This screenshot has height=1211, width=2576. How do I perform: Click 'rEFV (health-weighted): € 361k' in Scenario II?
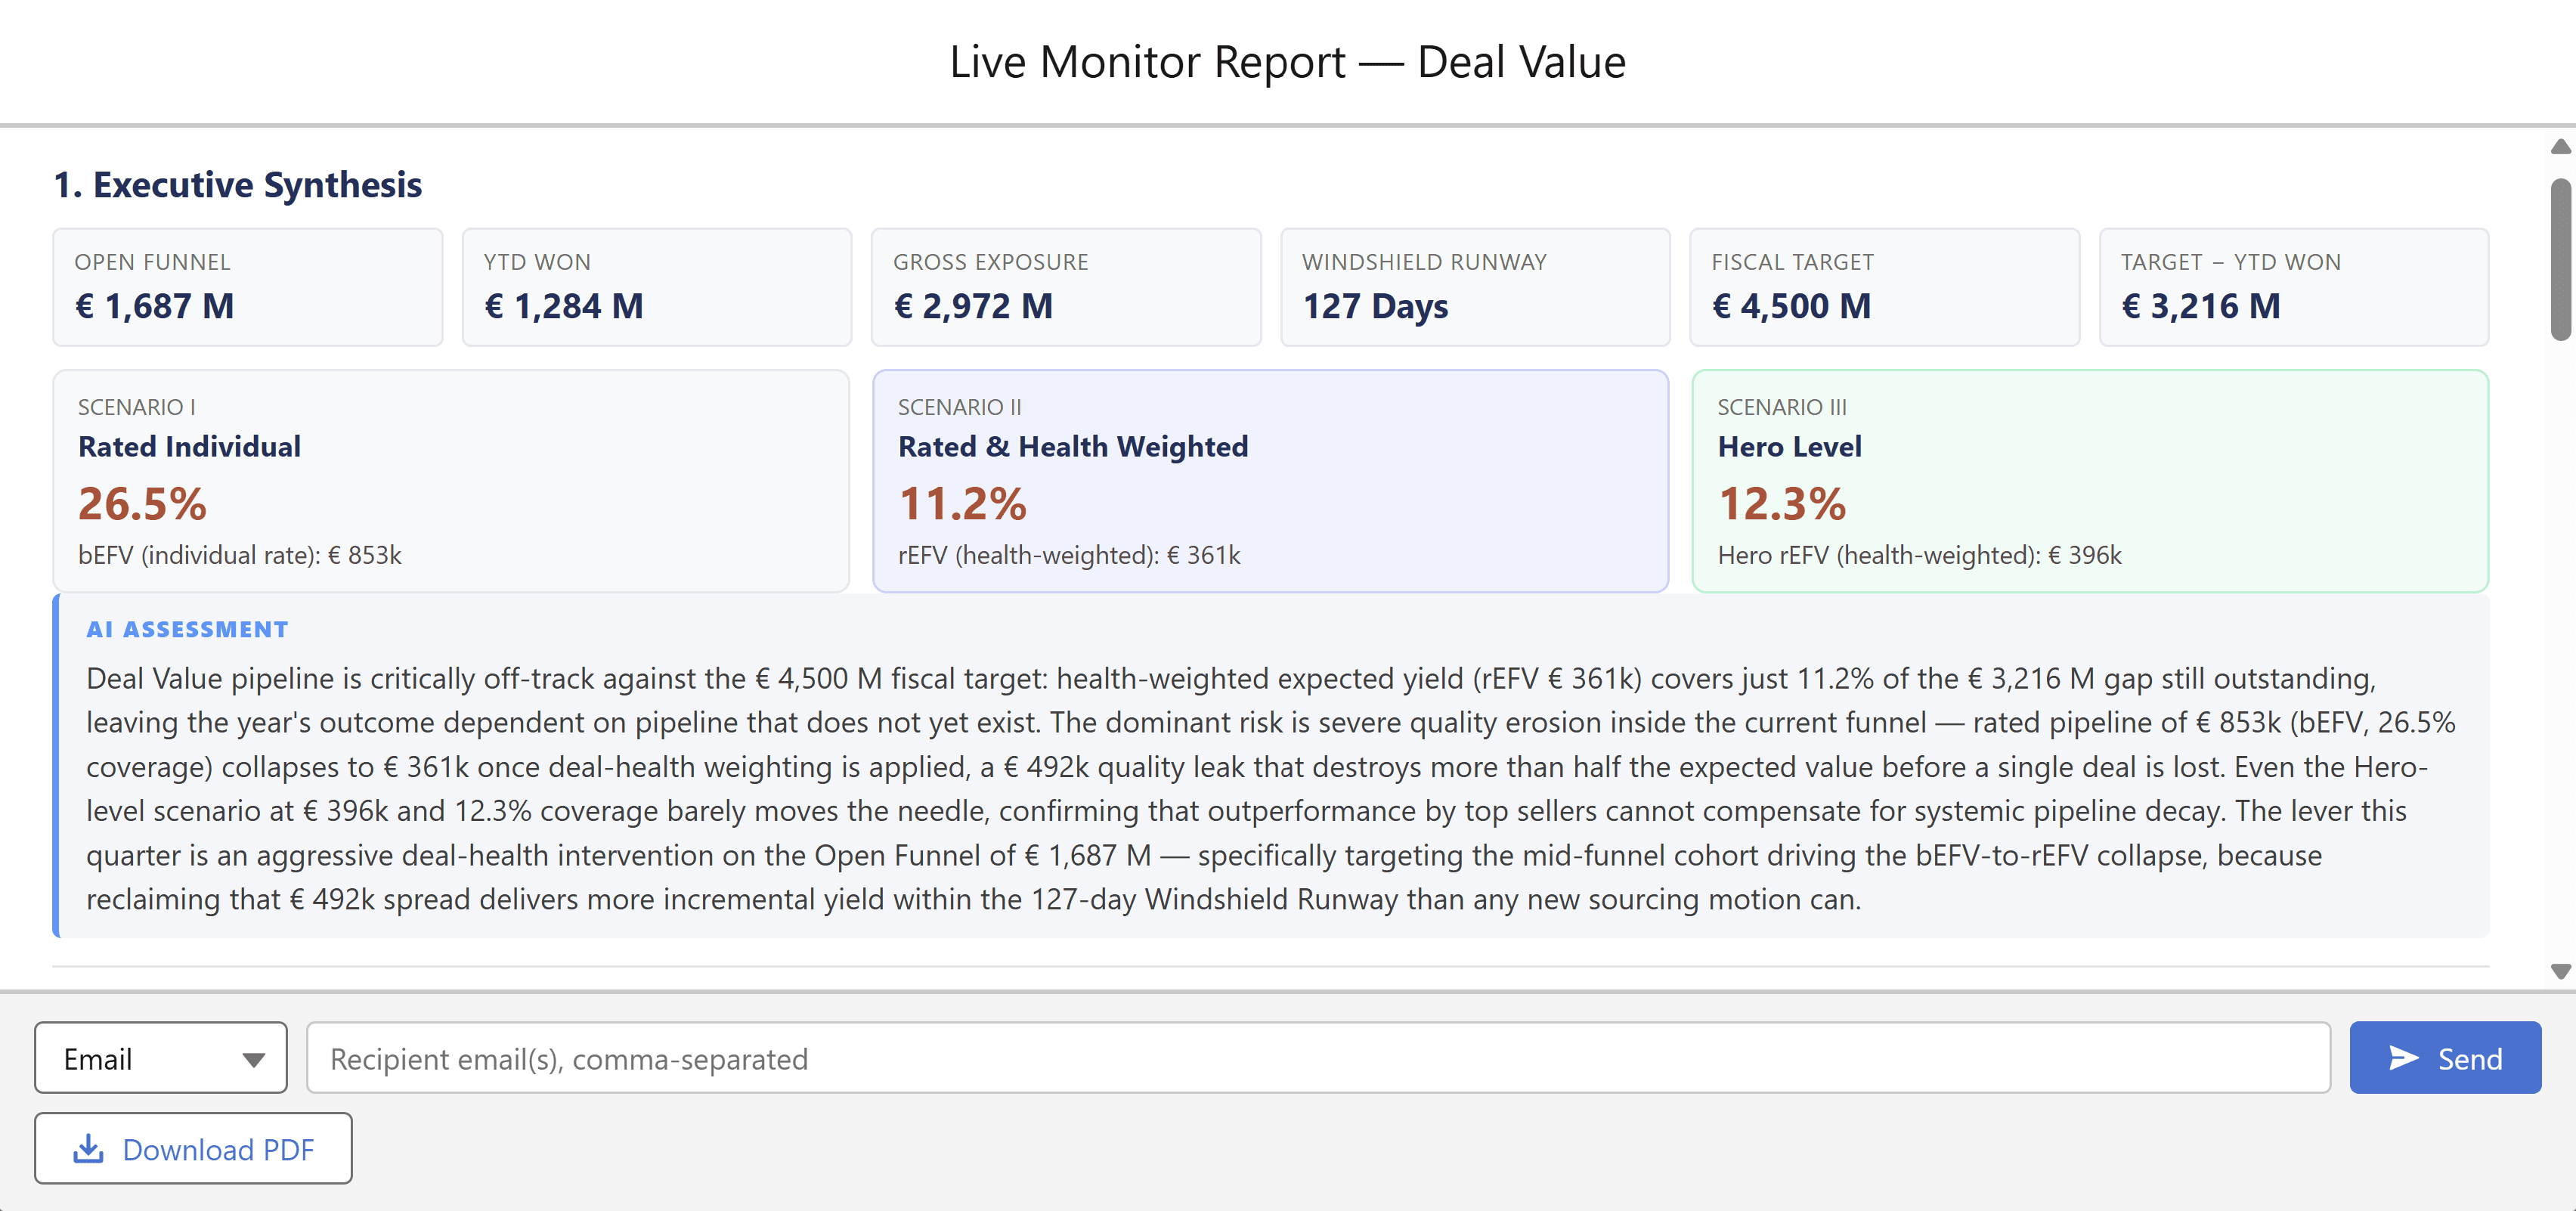[1069, 555]
